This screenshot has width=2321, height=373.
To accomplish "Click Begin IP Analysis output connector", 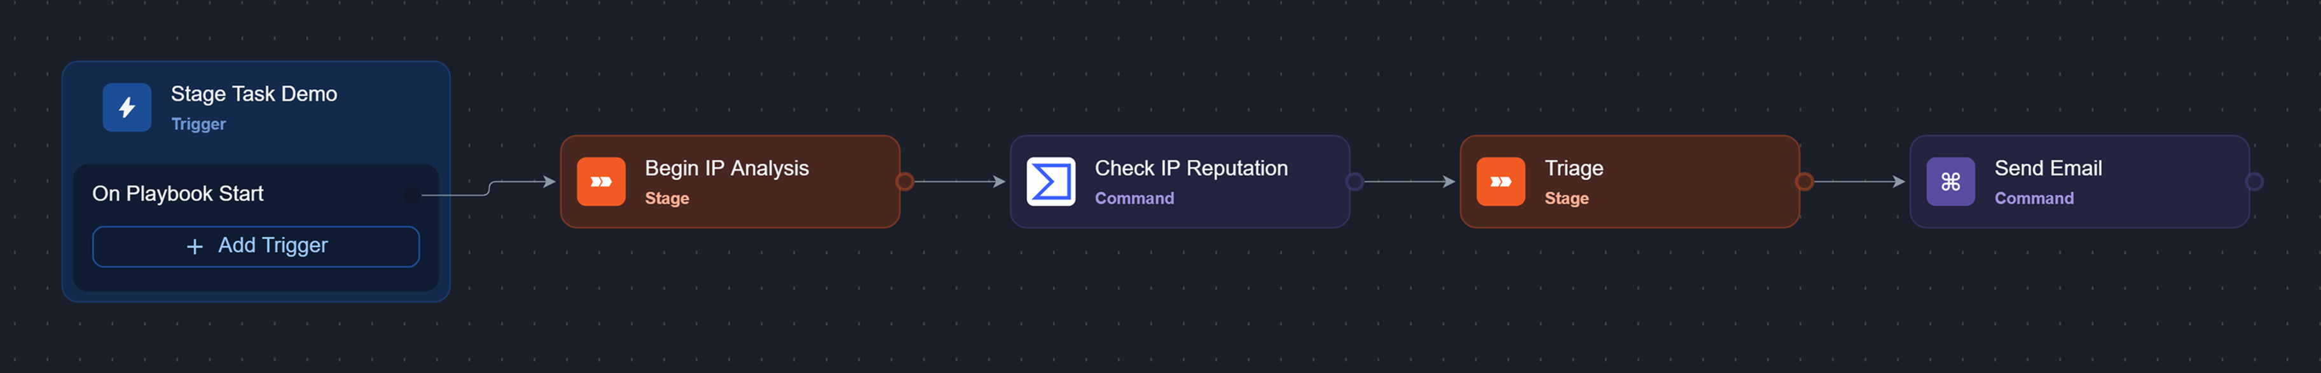I will (x=905, y=181).
